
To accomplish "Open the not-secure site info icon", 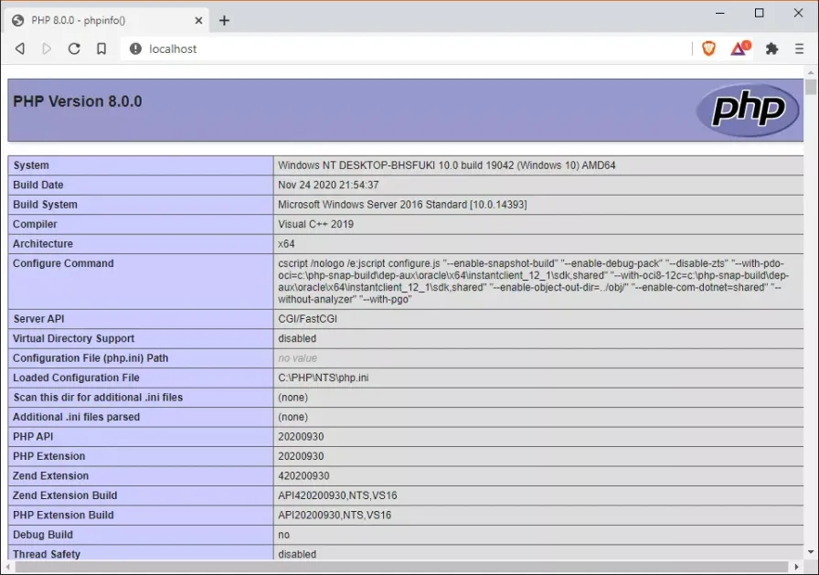I will pyautogui.click(x=135, y=48).
